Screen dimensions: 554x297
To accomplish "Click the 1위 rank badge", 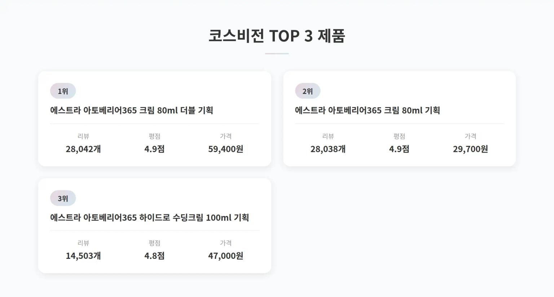I will [x=63, y=91].
